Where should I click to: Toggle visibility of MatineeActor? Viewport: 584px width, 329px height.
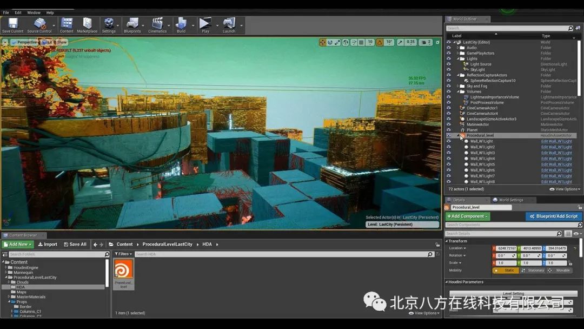click(x=448, y=124)
